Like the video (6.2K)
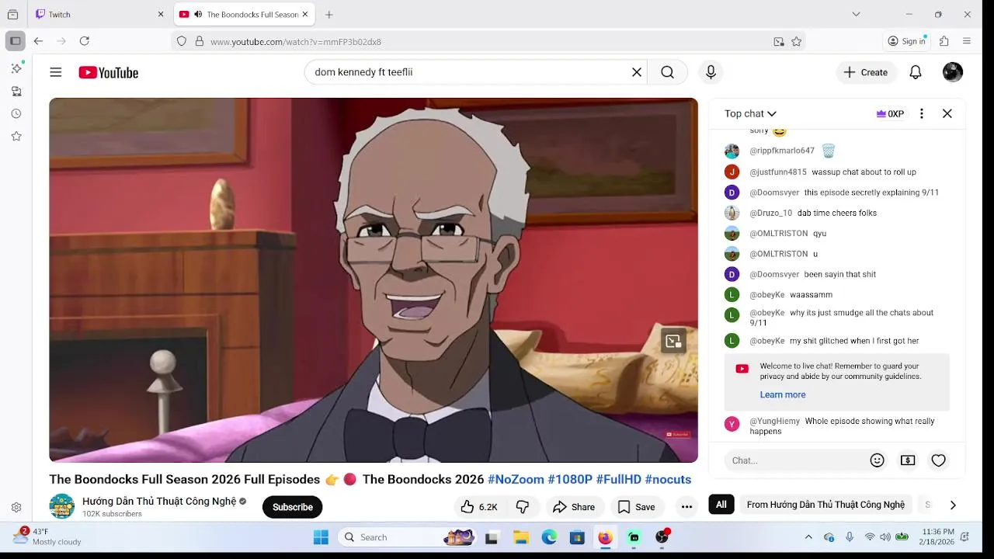Screen dimensions: 994x559 [479, 507]
